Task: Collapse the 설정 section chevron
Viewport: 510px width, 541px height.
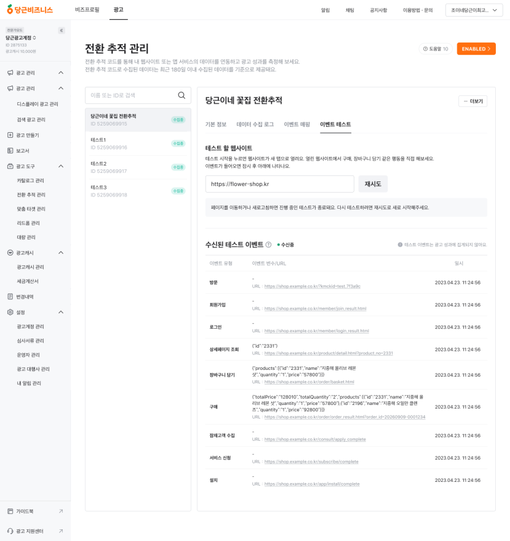Action: point(61,312)
